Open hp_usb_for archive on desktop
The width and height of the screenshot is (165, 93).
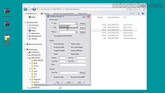pyautogui.click(x=7, y=12)
